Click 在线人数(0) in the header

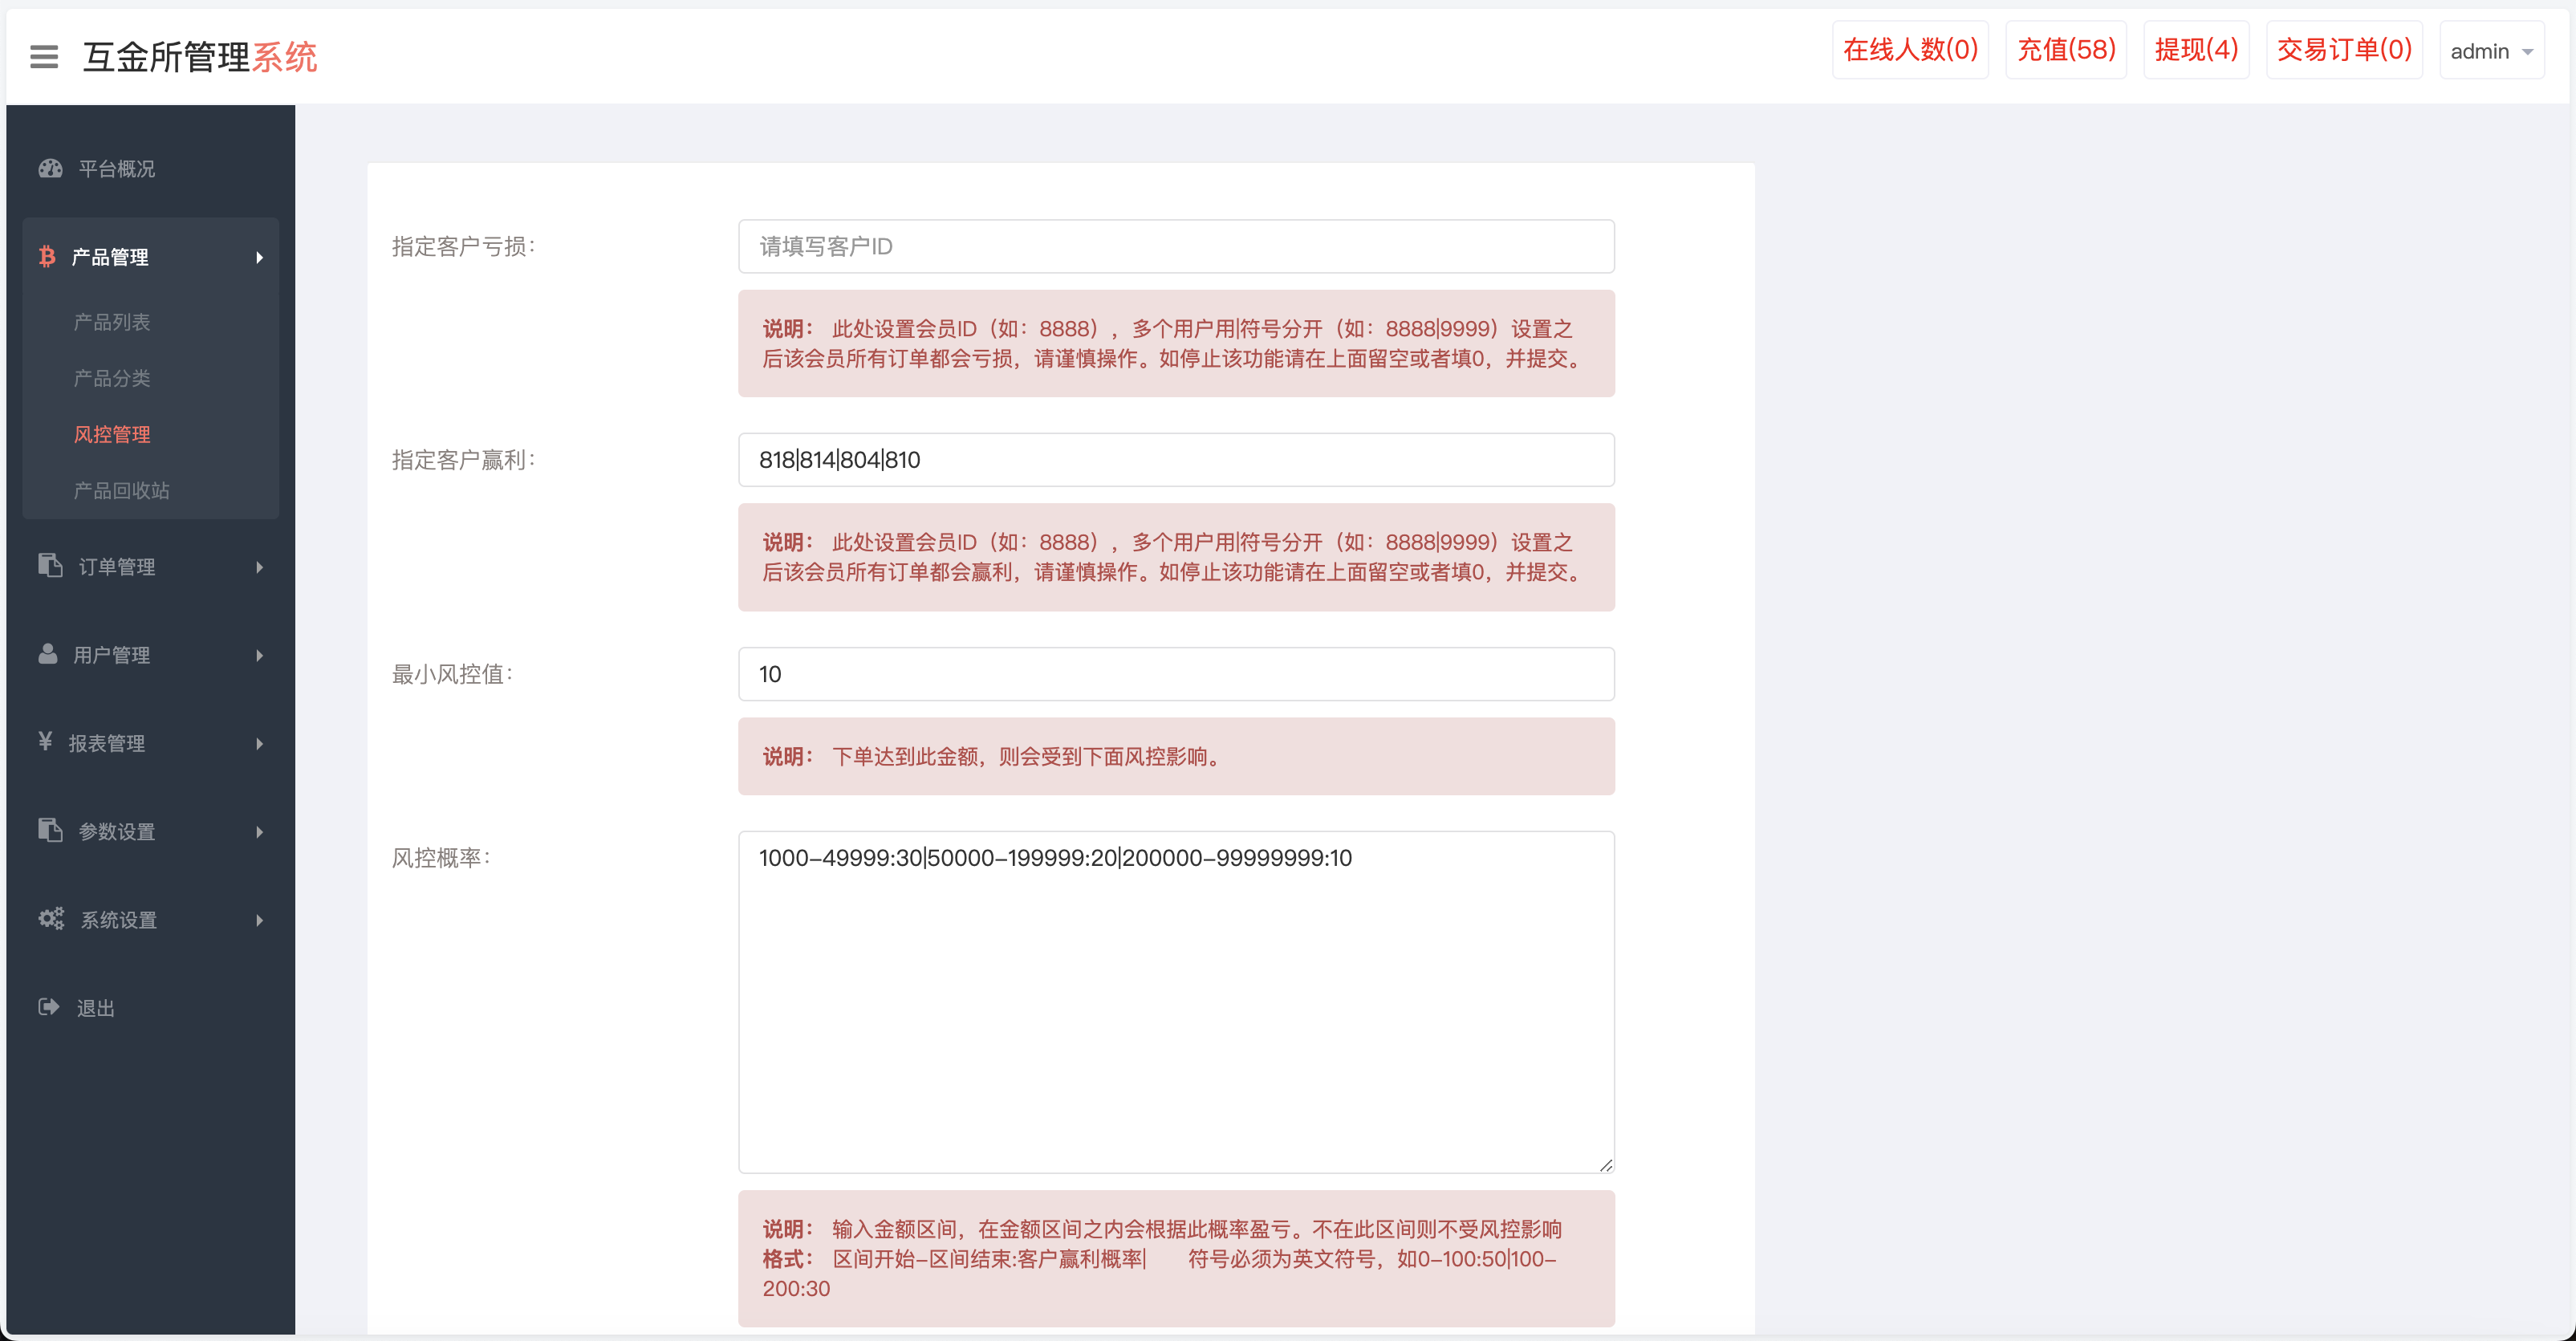pyautogui.click(x=1909, y=49)
